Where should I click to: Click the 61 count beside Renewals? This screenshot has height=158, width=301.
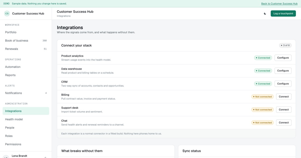coord(45,49)
